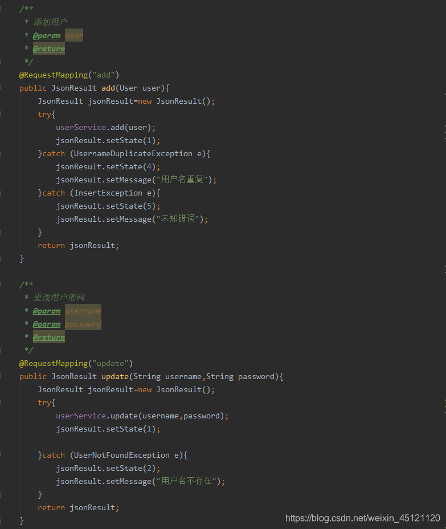
Task: Place cursor on the update(String username,String password) signature
Action: click(x=152, y=376)
